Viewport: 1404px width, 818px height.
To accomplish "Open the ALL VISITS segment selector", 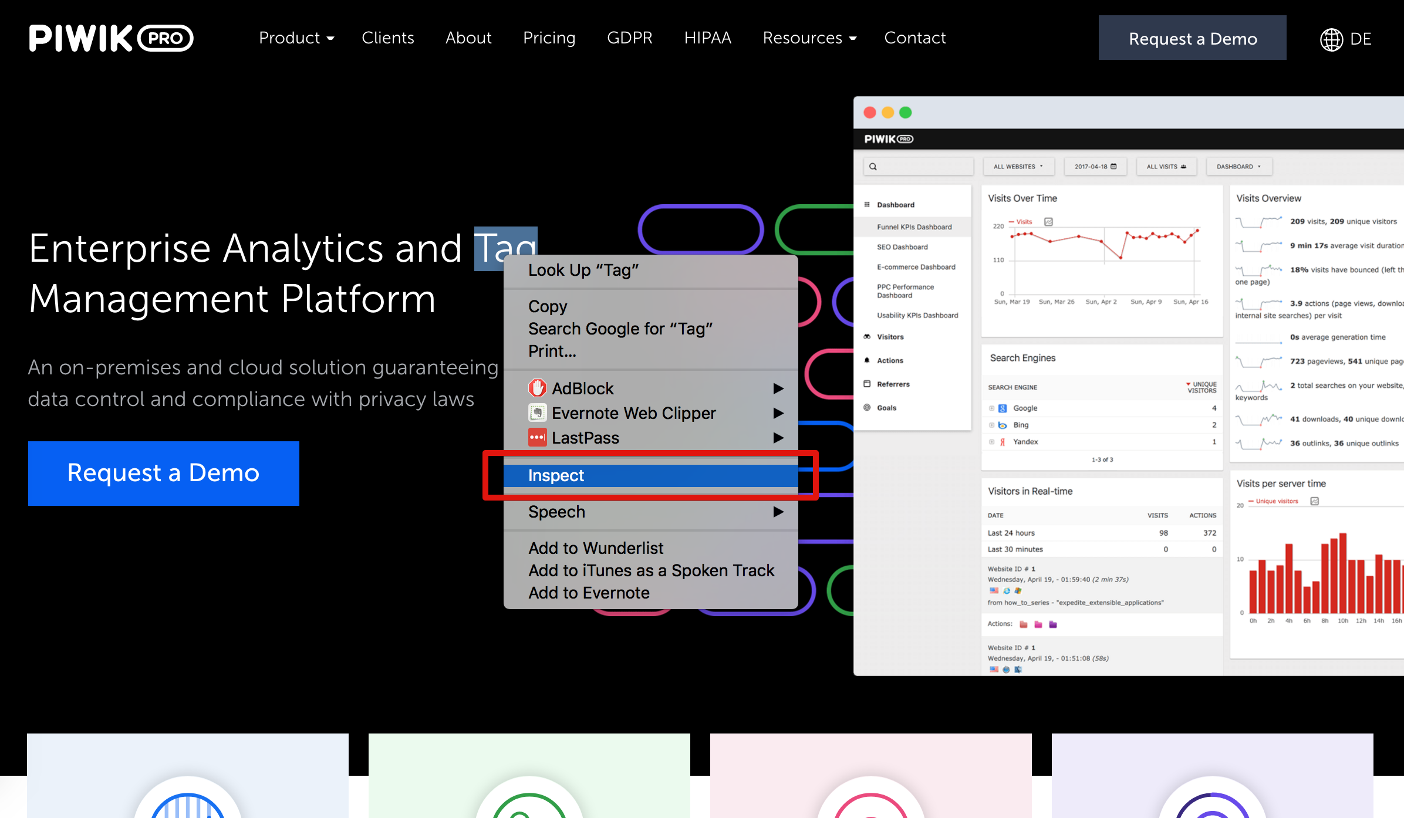I will [x=1166, y=167].
